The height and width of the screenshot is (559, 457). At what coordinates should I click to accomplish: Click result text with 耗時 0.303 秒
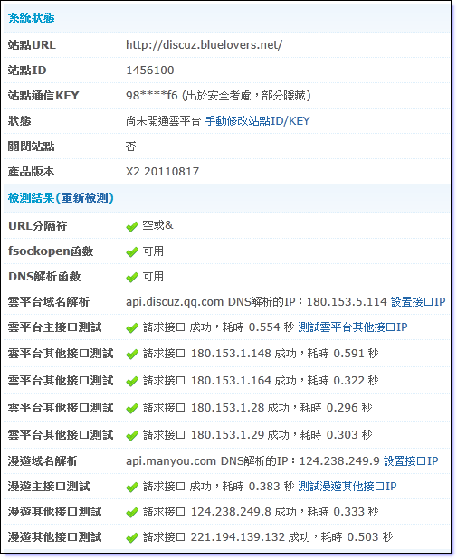[258, 434]
